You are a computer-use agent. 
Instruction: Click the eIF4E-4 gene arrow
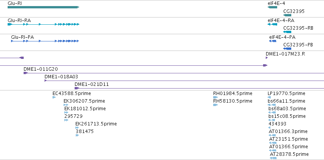point(273,7)
